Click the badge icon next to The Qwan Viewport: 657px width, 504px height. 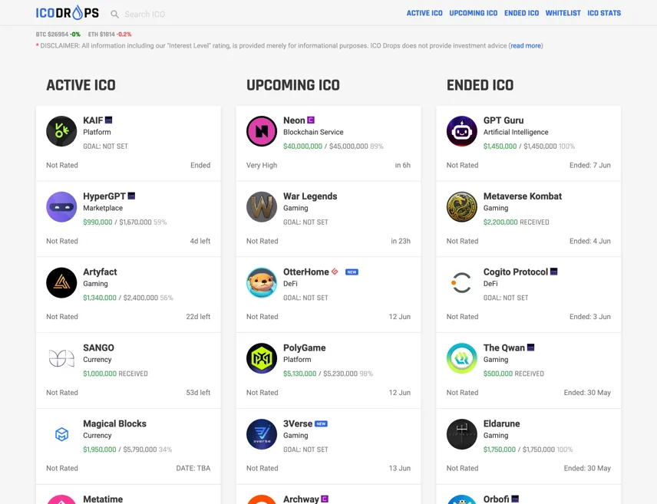coord(531,348)
